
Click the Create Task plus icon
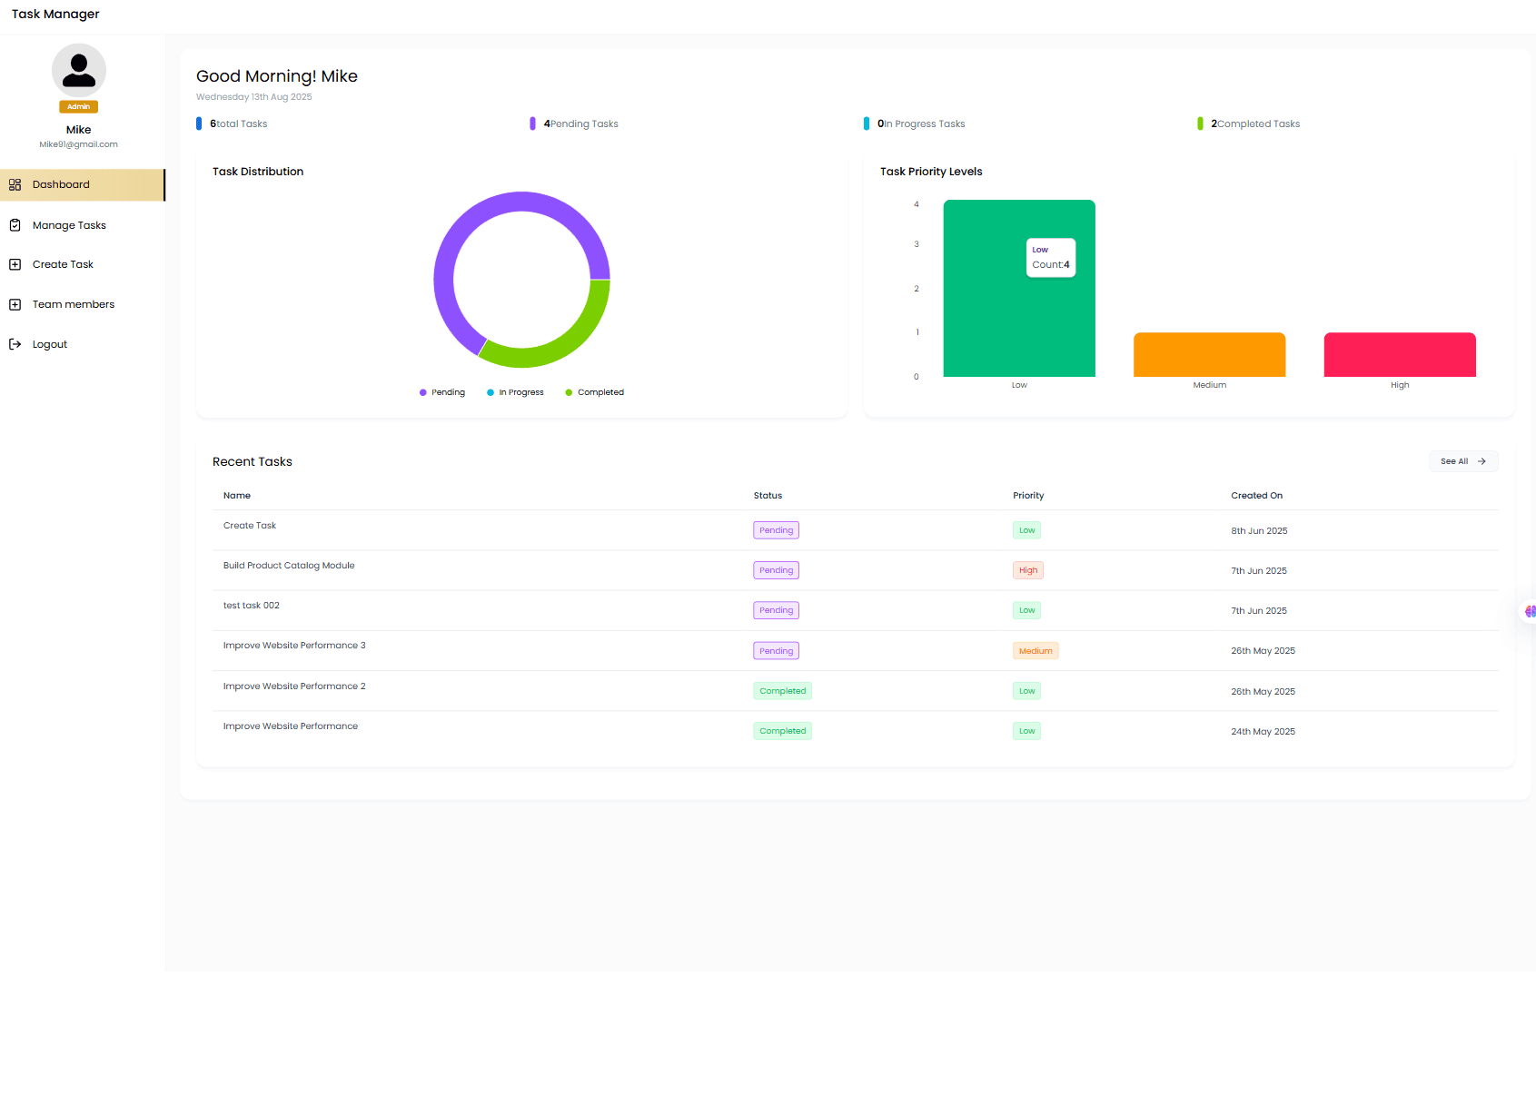(x=15, y=264)
